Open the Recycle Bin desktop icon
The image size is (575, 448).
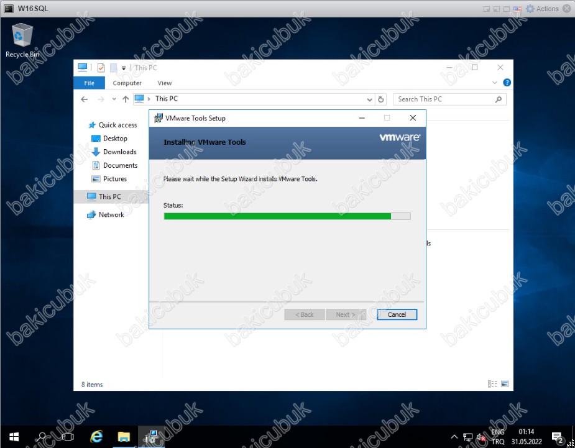tap(22, 39)
